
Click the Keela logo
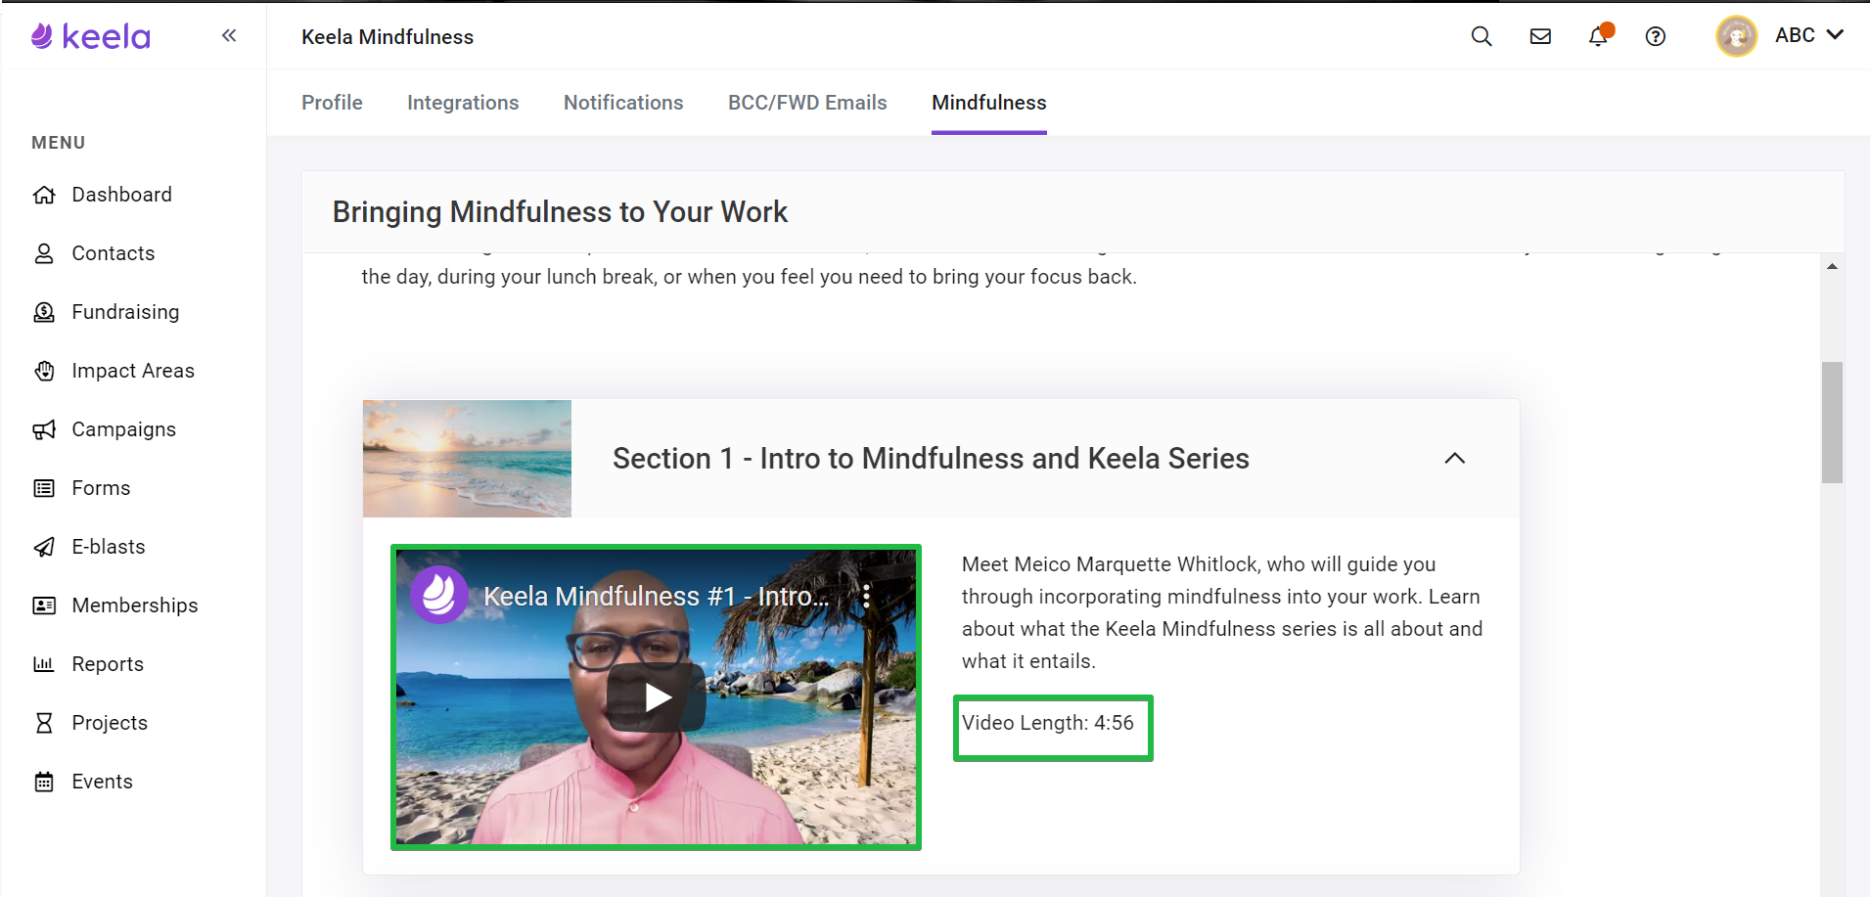(x=91, y=37)
